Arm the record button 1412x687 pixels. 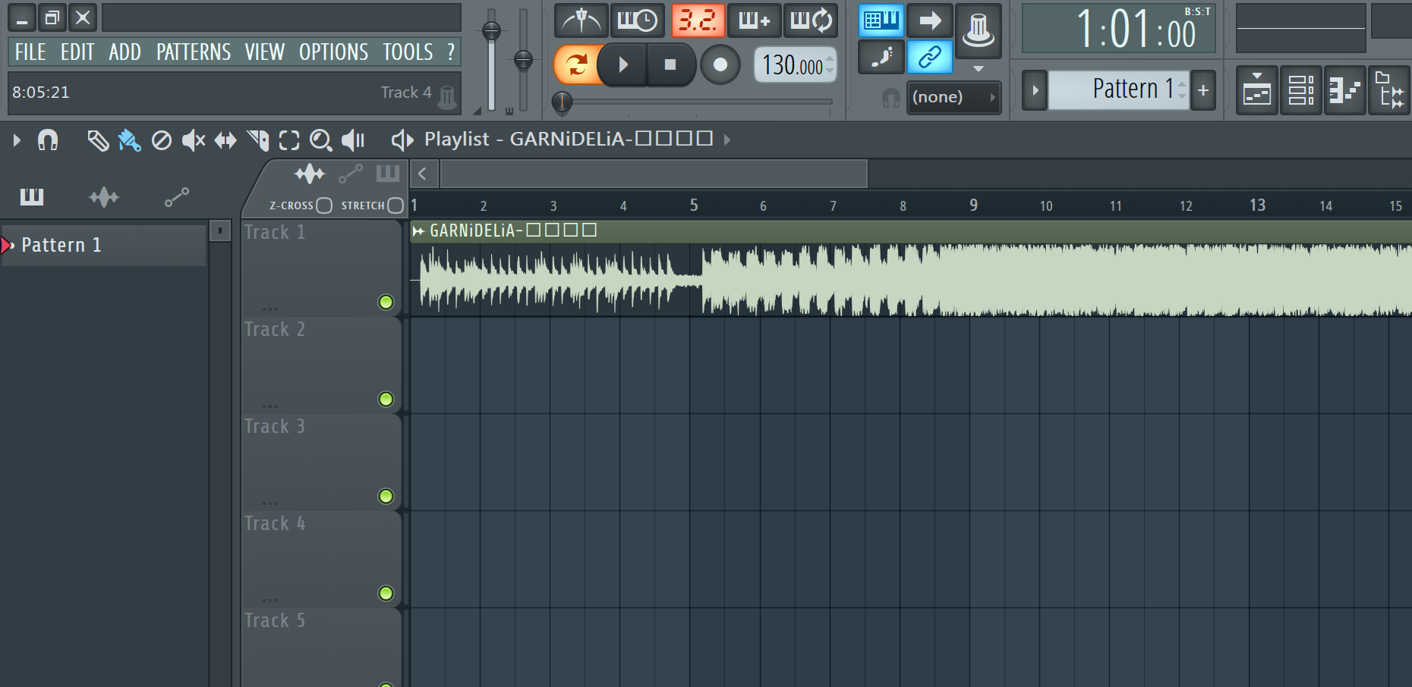(720, 64)
